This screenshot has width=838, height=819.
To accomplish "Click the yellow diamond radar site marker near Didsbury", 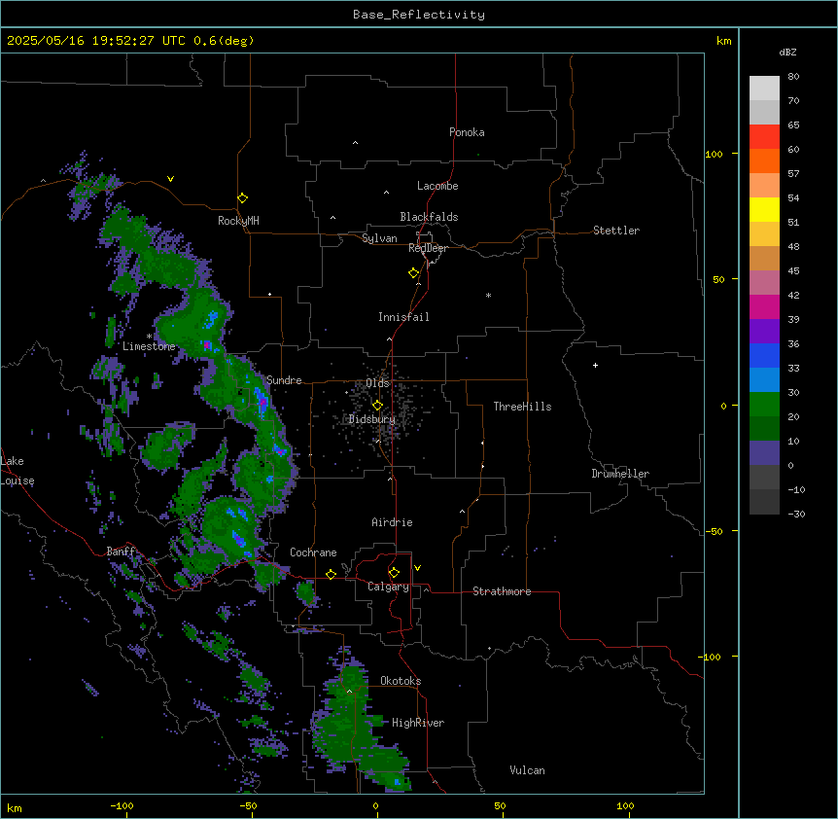I will (x=377, y=405).
